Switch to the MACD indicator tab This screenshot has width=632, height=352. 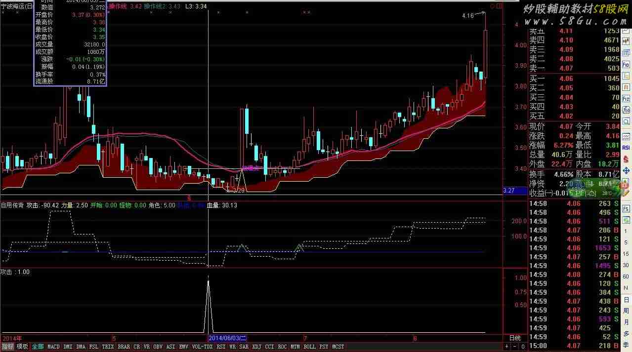point(53,347)
